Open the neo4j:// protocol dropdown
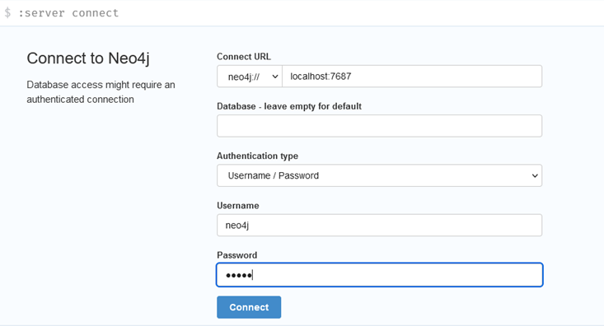Image resolution: width=604 pixels, height=326 pixels. [250, 77]
